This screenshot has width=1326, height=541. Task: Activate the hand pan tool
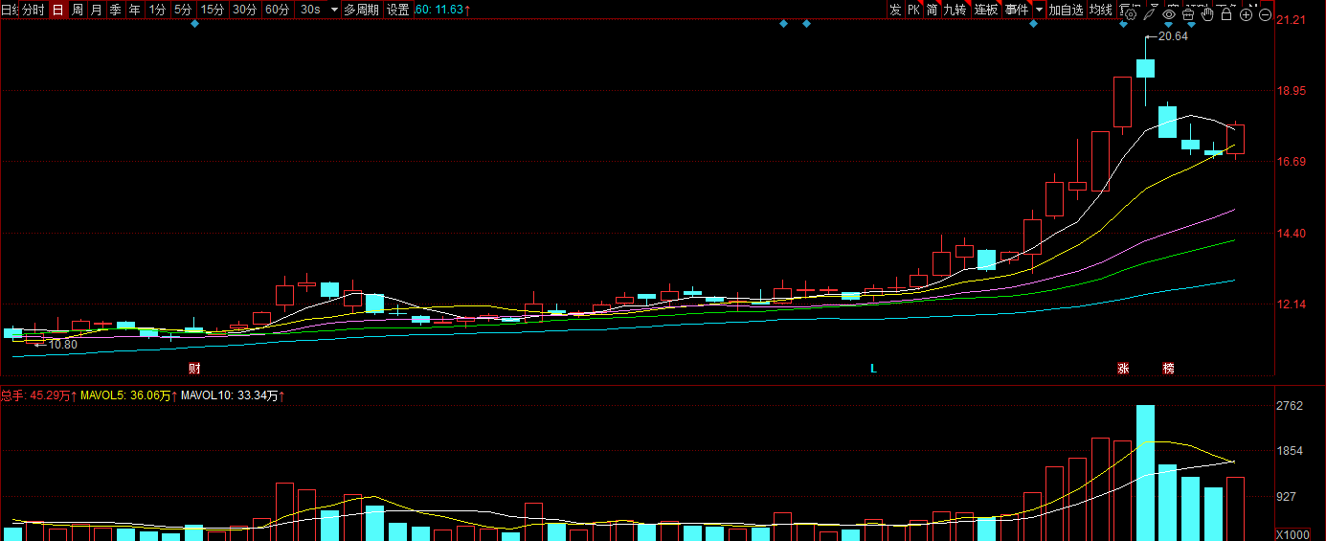1207,14
